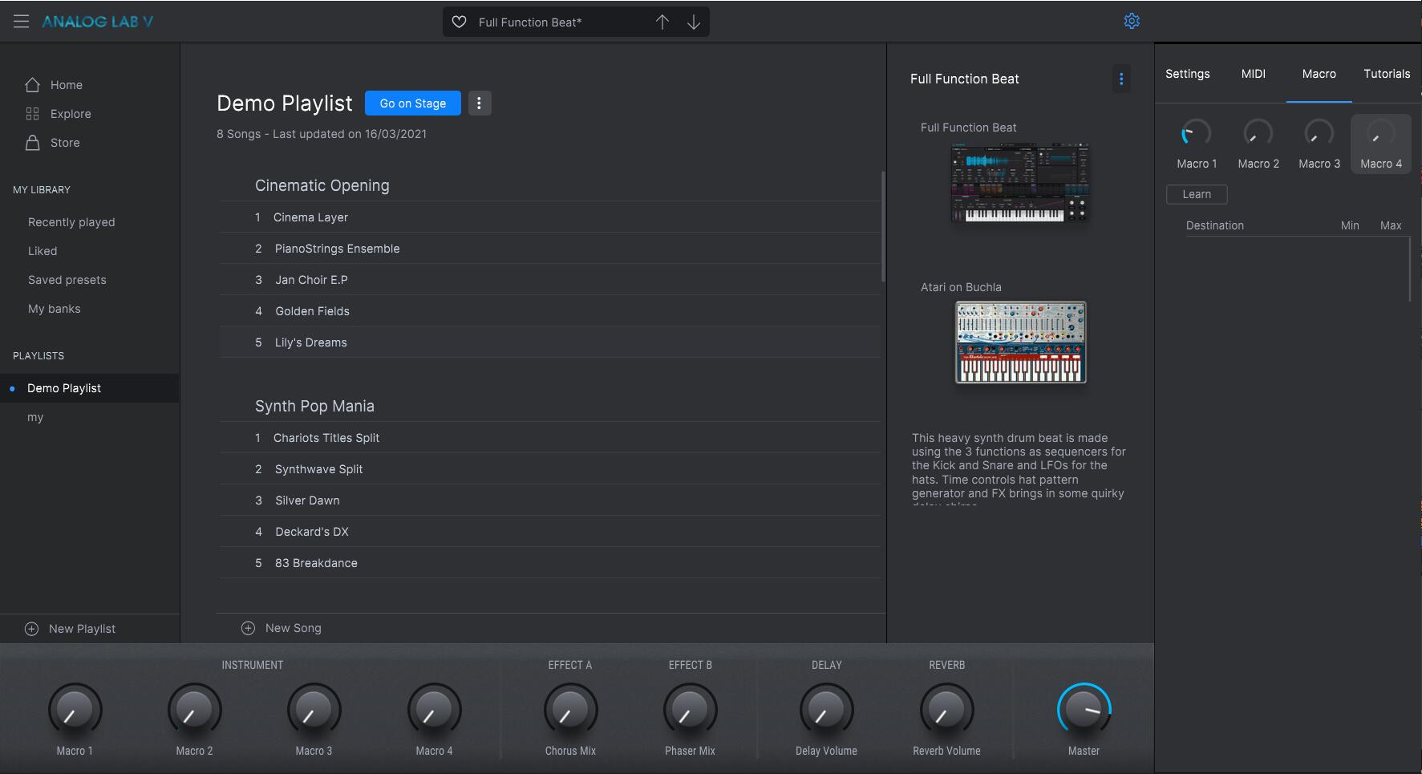Go to next preset with down arrow

point(694,22)
